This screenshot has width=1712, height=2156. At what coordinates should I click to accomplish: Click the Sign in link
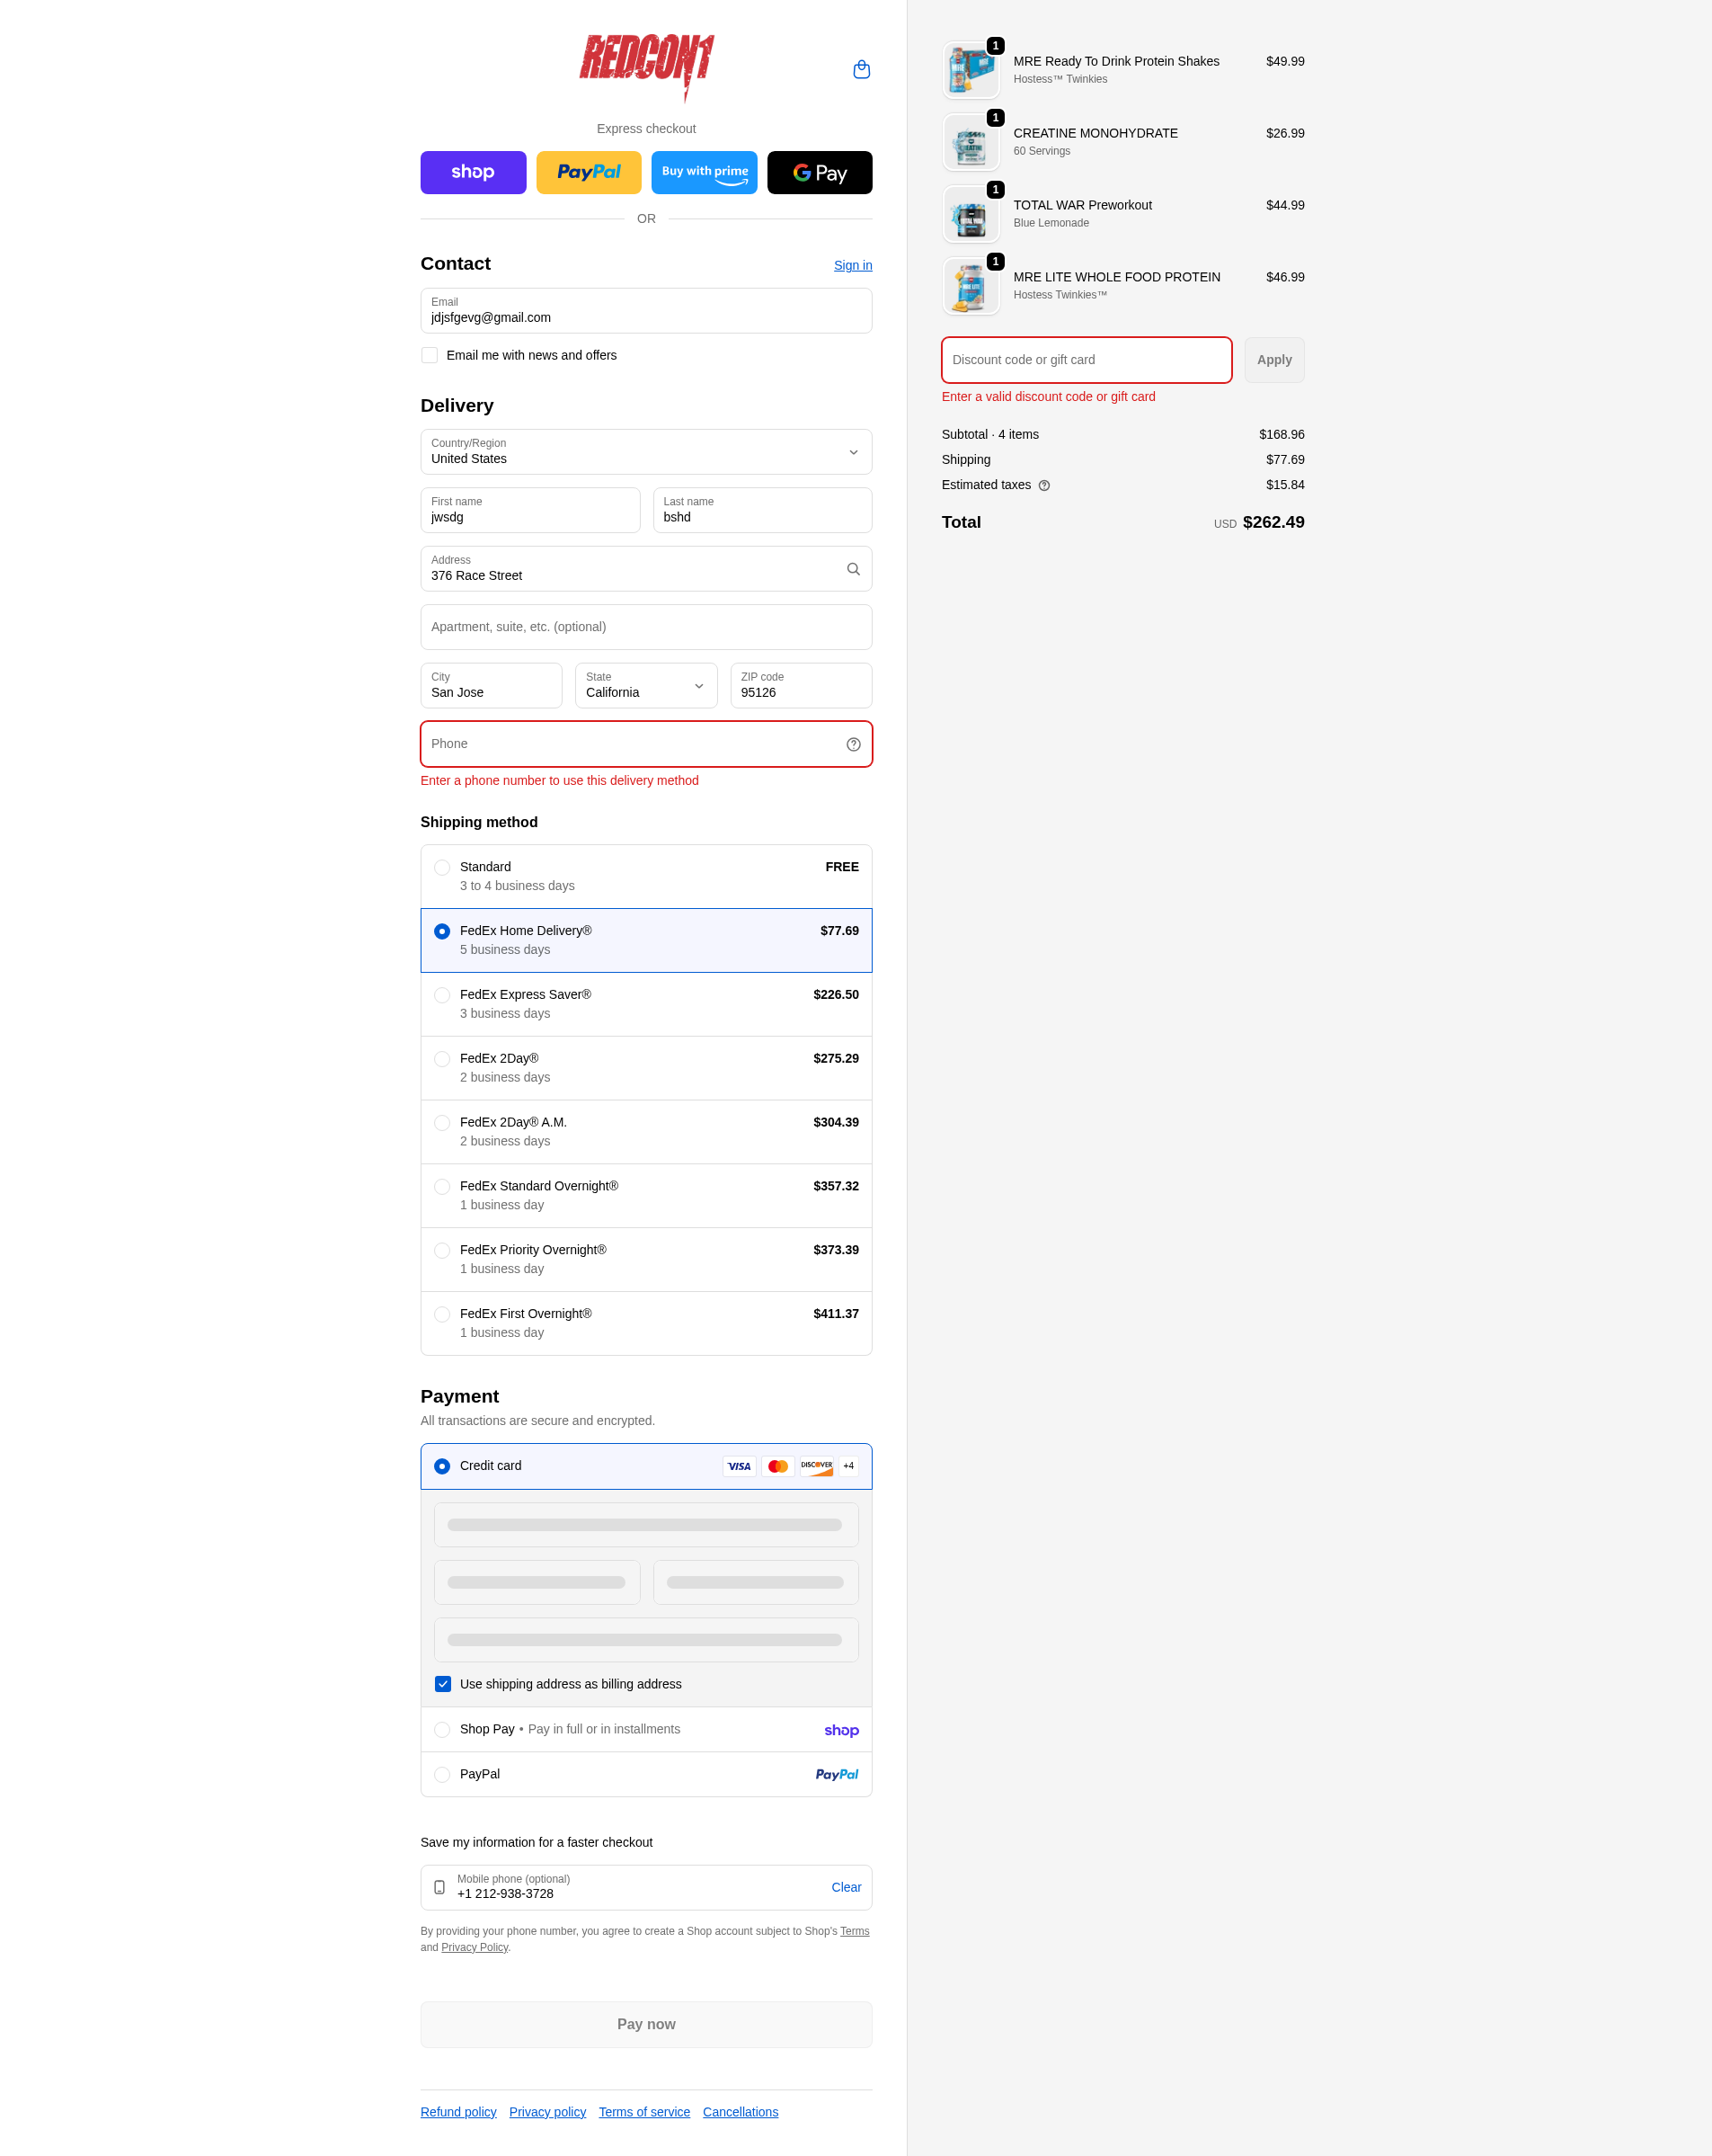853,265
